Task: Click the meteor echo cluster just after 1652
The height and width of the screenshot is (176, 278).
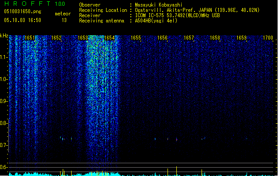Action: pos(62,139)
